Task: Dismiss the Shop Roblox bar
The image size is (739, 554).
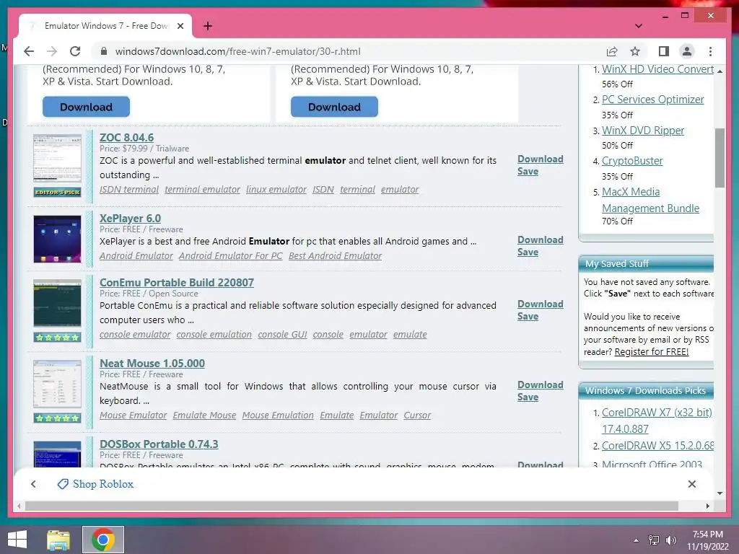Action: pos(692,484)
